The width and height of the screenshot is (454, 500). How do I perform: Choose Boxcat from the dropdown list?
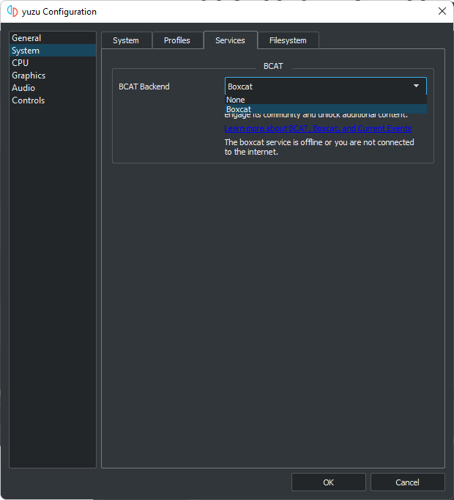(326, 109)
